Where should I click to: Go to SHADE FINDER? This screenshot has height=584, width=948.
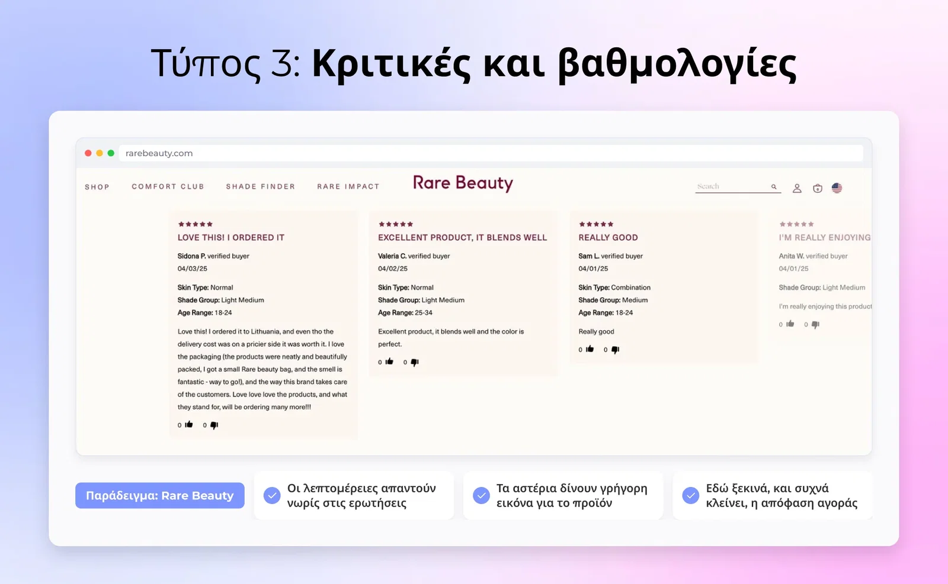(x=261, y=186)
